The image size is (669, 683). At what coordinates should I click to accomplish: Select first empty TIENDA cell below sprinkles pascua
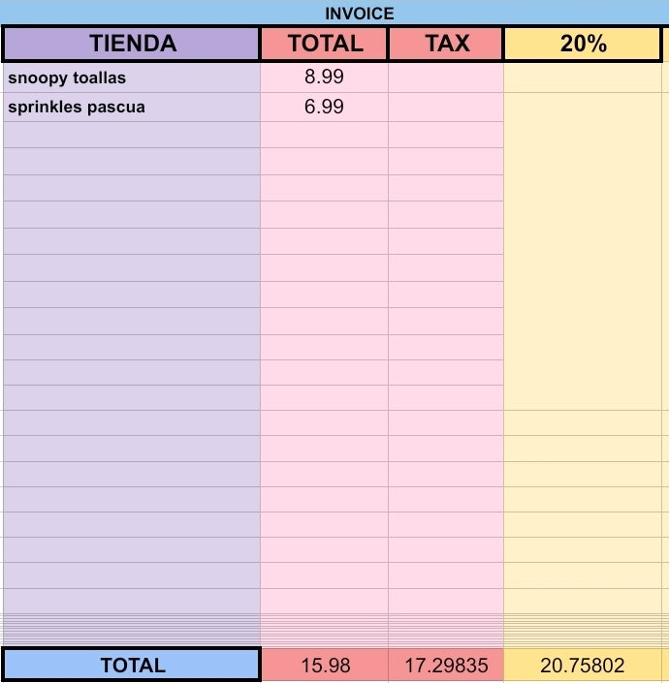coord(132,135)
